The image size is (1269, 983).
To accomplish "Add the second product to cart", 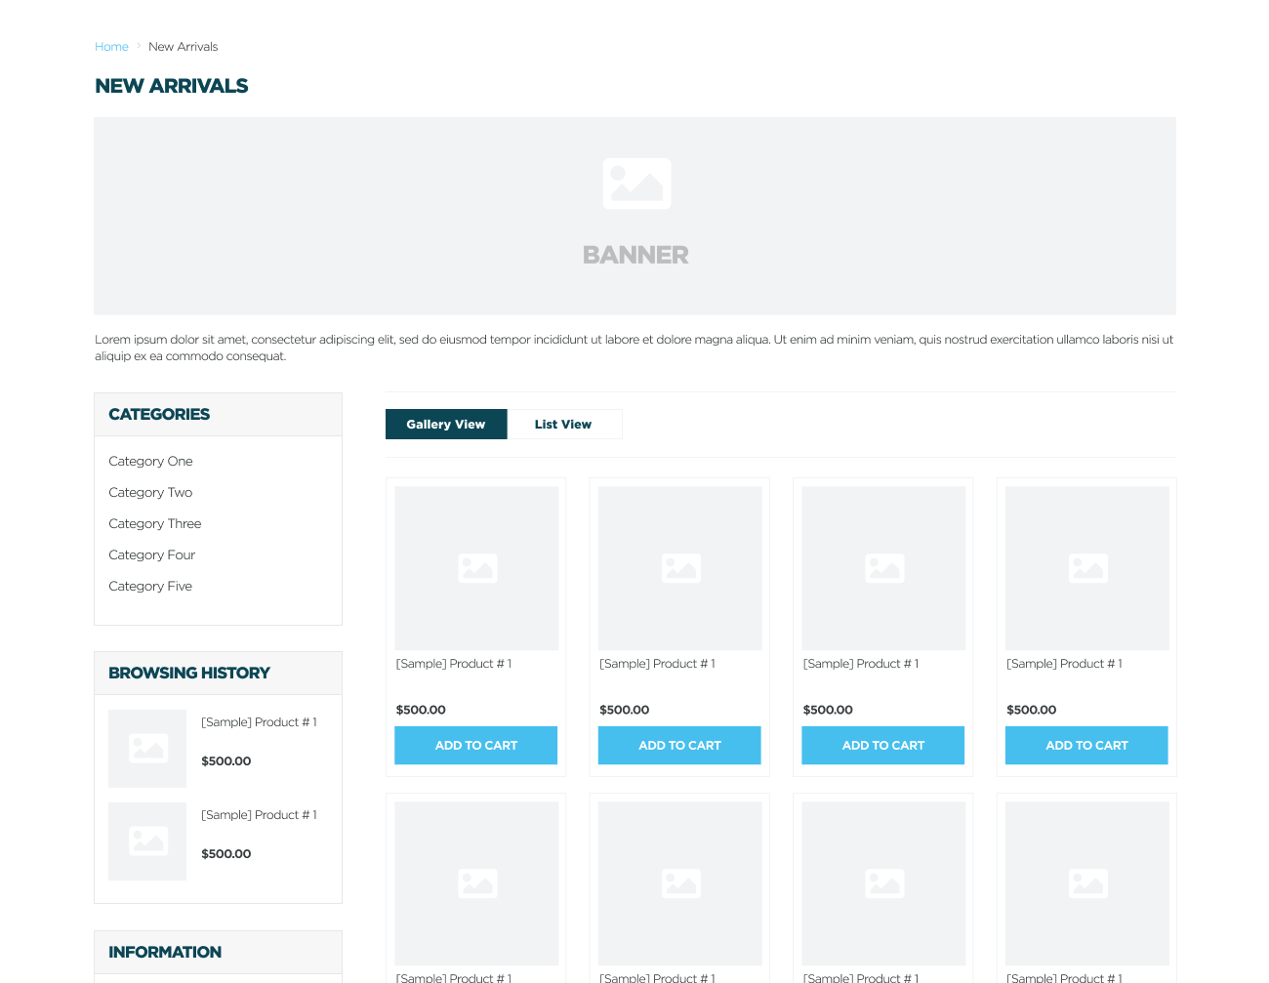I will (679, 746).
